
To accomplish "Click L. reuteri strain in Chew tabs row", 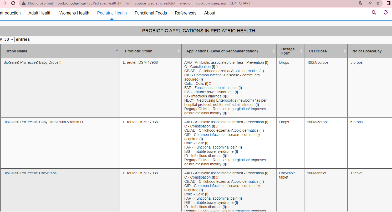I will (140, 173).
